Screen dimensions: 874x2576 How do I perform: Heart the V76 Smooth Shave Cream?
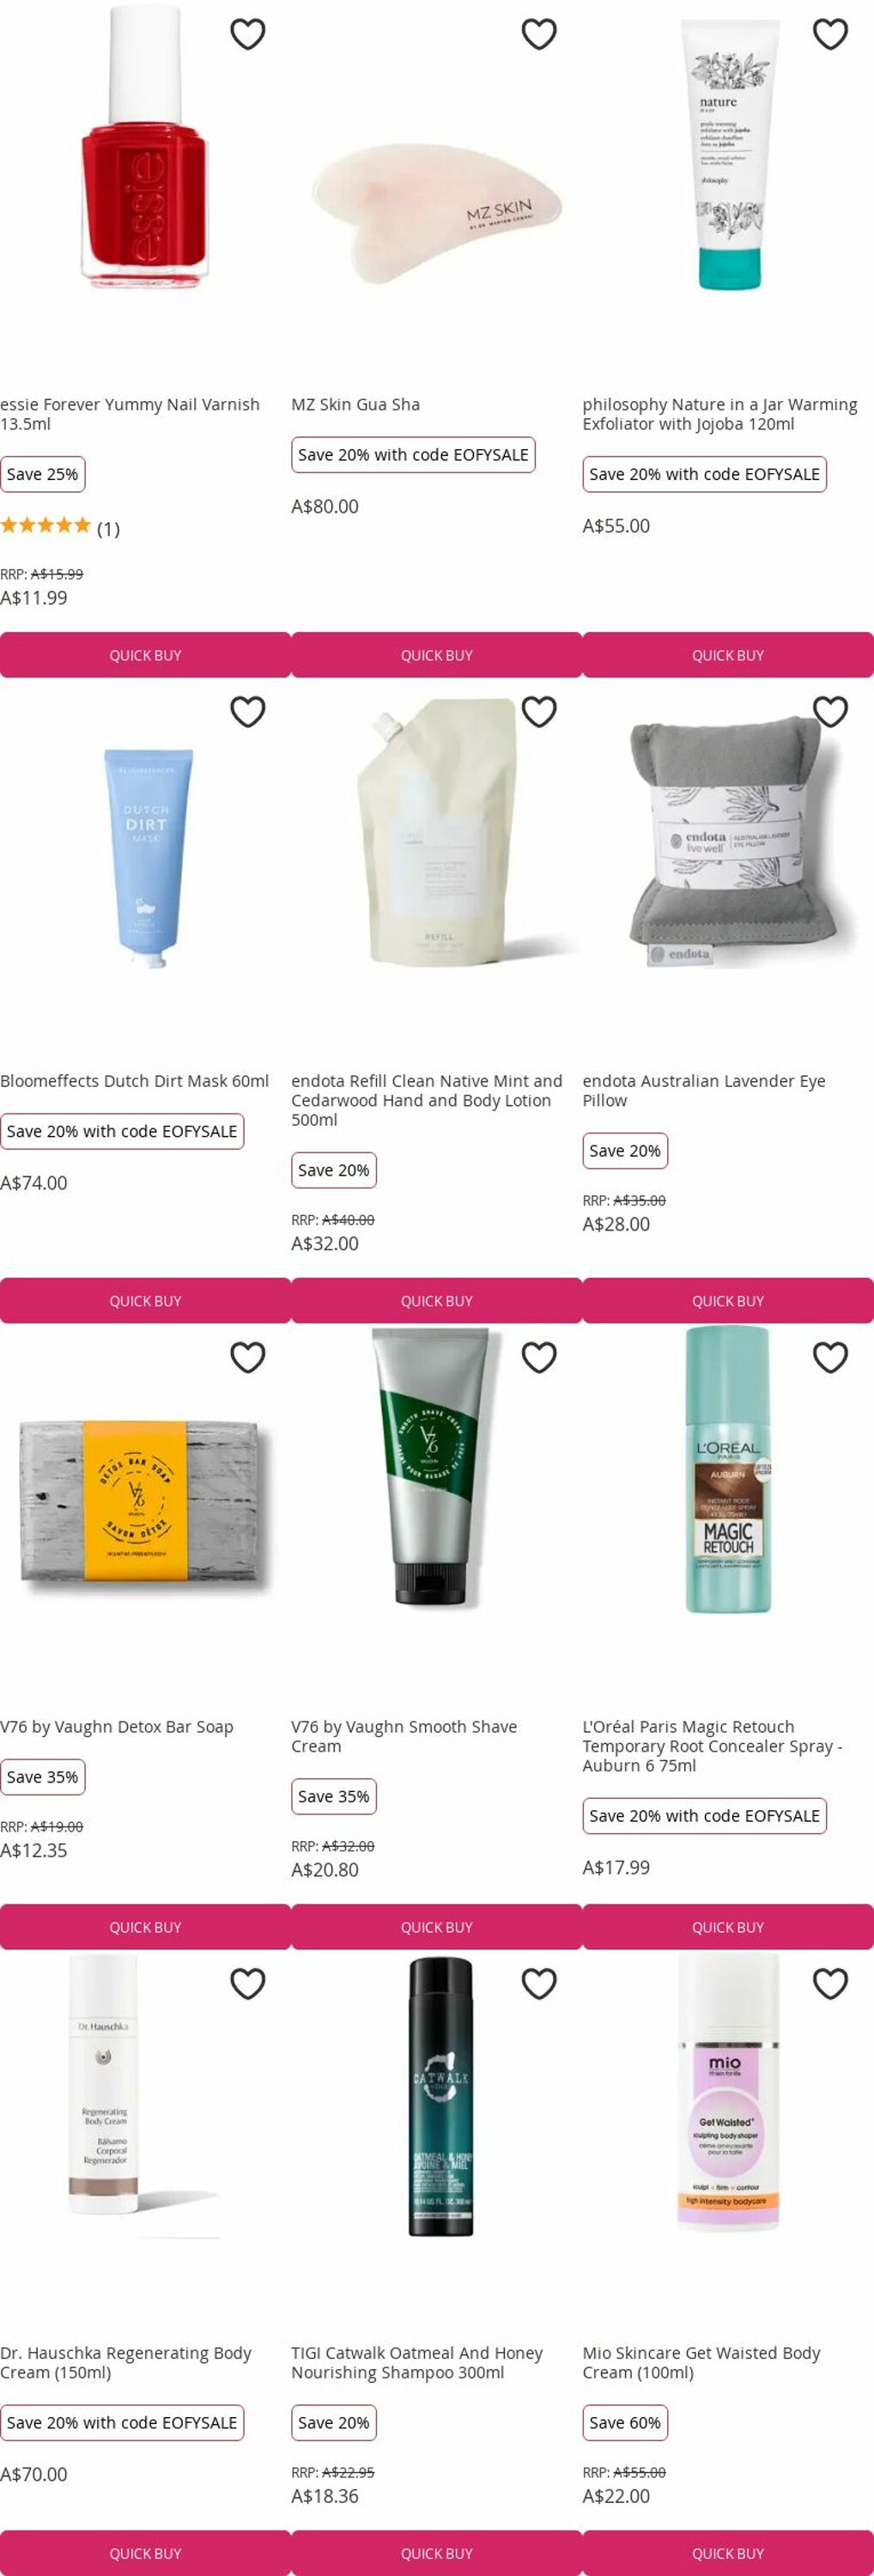coord(539,1357)
